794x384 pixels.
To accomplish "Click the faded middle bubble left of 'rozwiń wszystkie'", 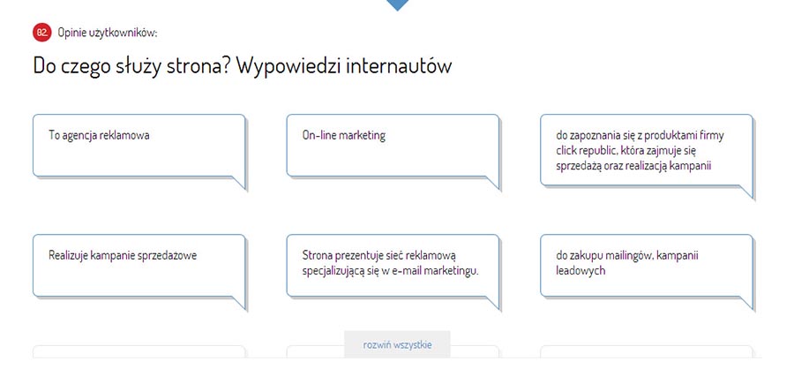I will point(315,351).
